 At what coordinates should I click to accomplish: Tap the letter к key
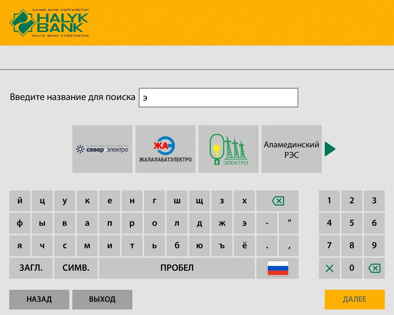(x=87, y=201)
